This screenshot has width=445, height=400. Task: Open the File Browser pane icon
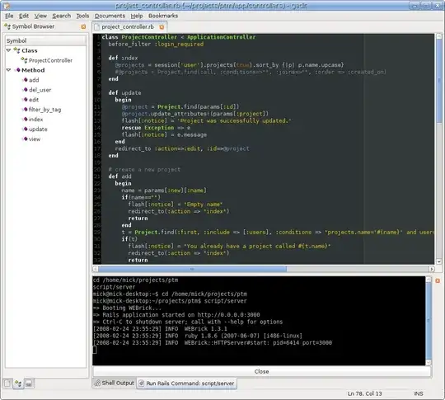[29, 384]
